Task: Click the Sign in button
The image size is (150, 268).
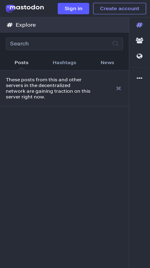Action: point(73,8)
